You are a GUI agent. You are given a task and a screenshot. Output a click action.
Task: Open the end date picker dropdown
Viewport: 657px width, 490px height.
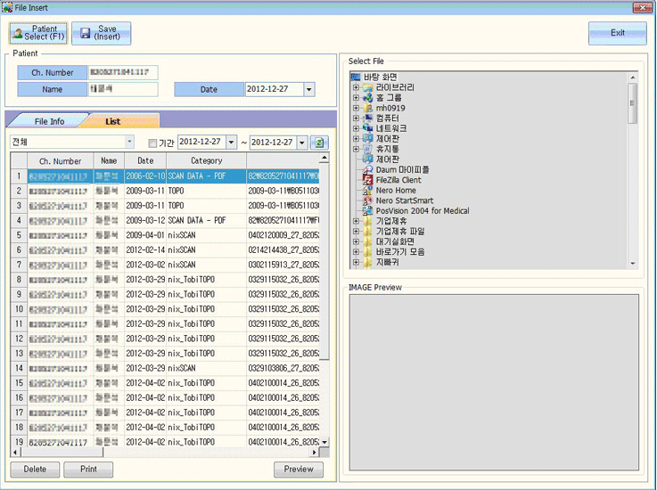[x=302, y=143]
